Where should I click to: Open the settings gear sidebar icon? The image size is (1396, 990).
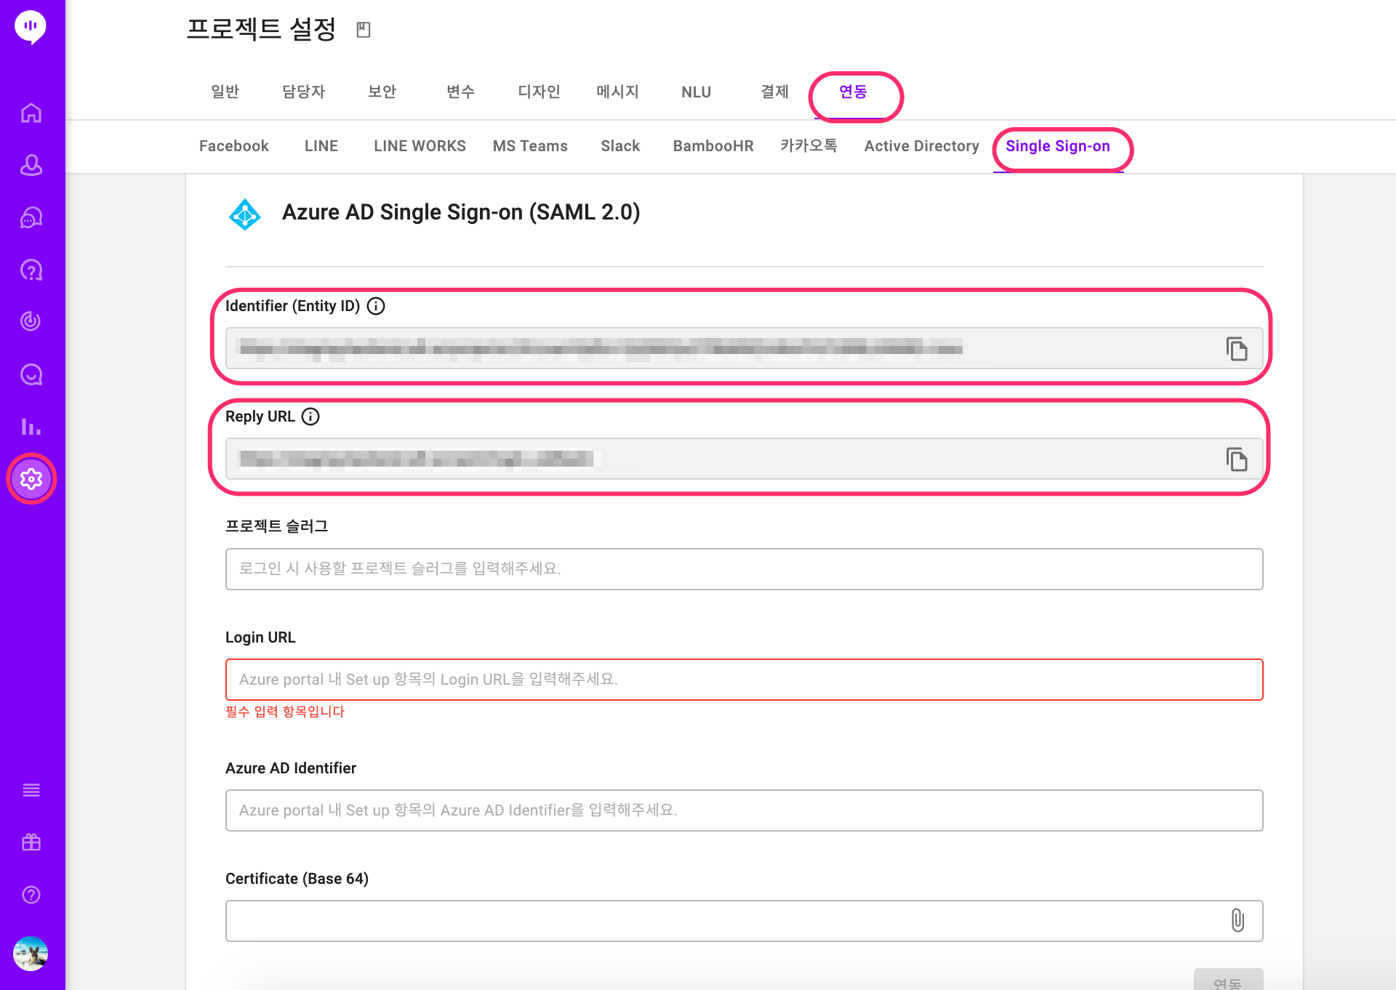(x=31, y=479)
